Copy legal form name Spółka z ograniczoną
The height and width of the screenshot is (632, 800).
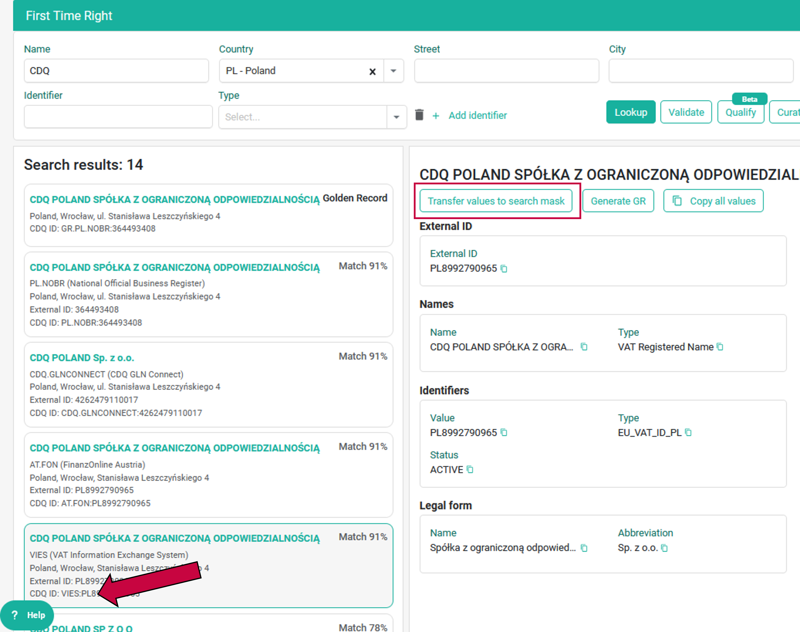click(x=584, y=548)
